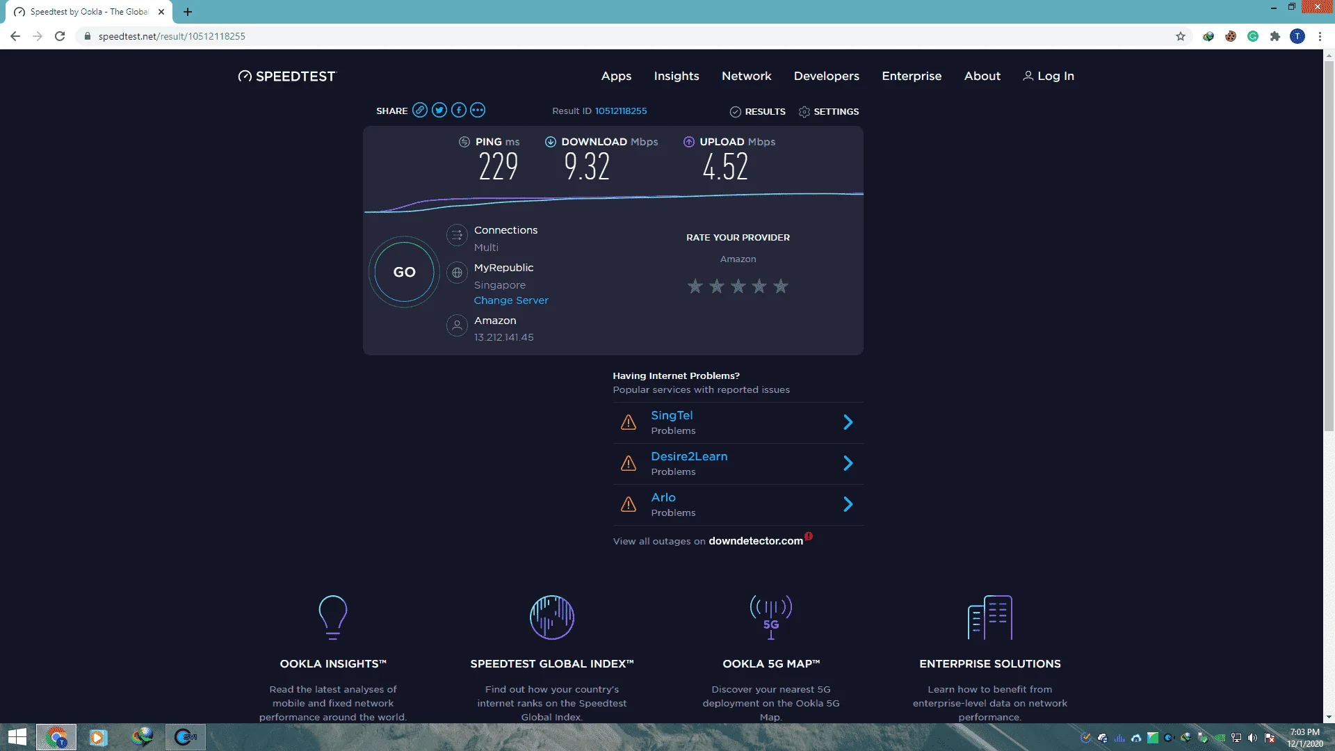Image resolution: width=1335 pixels, height=751 pixels.
Task: Open OOKLA INSIGHTS heading
Action: (x=333, y=664)
